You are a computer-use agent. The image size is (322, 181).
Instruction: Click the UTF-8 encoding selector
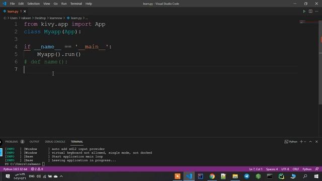pos(285,169)
